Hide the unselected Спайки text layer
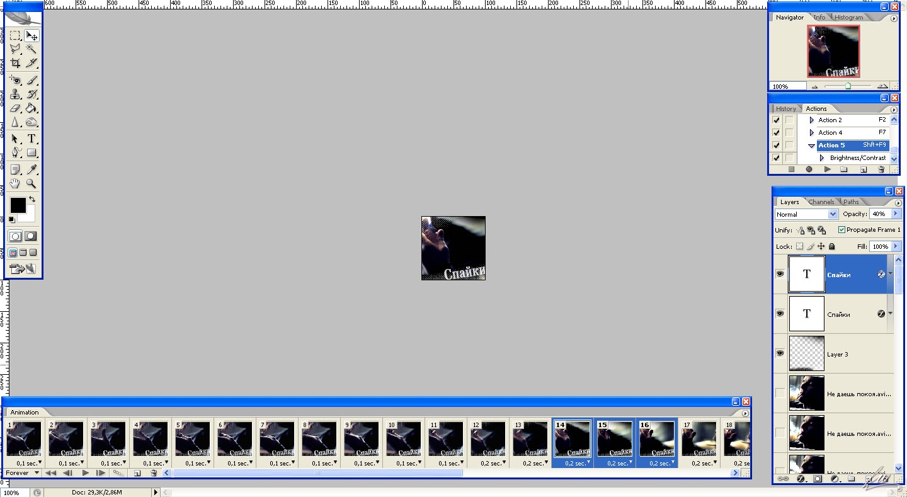Image resolution: width=907 pixels, height=497 pixels. point(780,314)
